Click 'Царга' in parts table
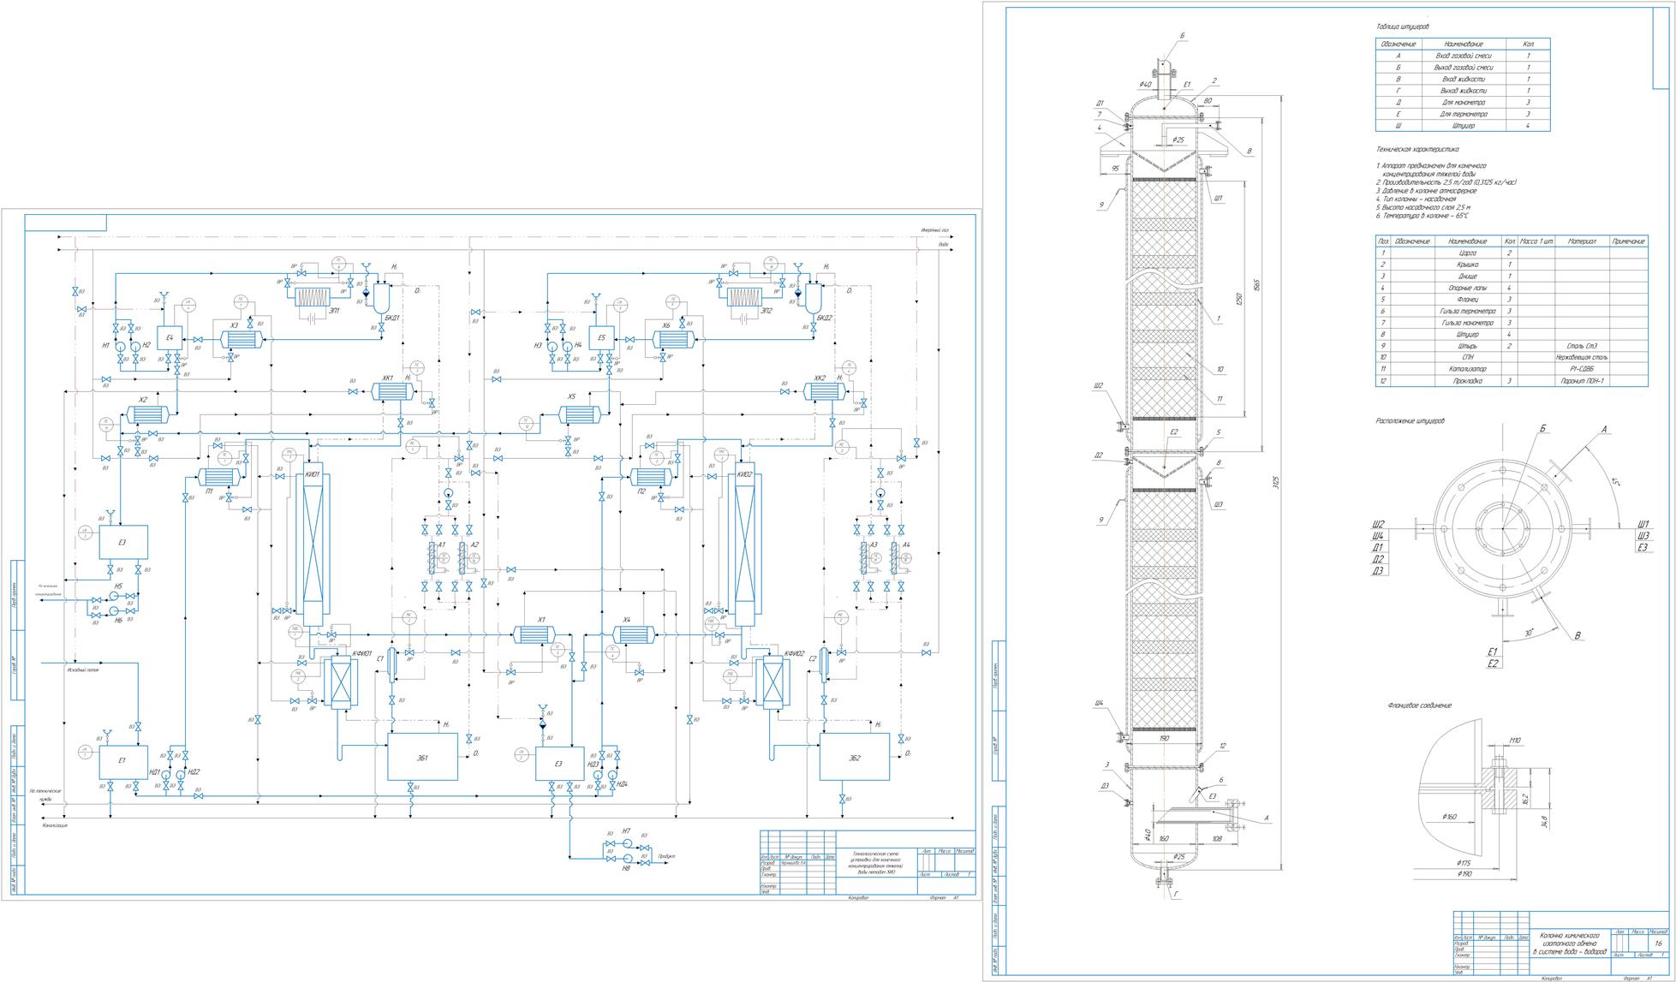Screen dimensions: 1676x982 click(1467, 253)
